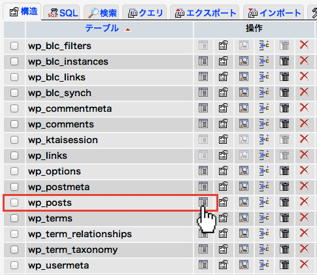Viewport: 317px width, 275px height.
Task: Tick the wp_options checkbox
Action: (x=14, y=171)
